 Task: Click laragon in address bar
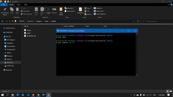coord(39,21)
